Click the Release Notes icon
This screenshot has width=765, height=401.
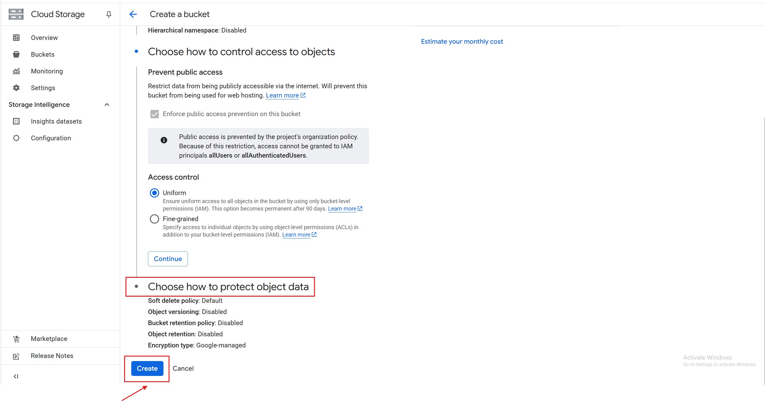pyautogui.click(x=16, y=356)
